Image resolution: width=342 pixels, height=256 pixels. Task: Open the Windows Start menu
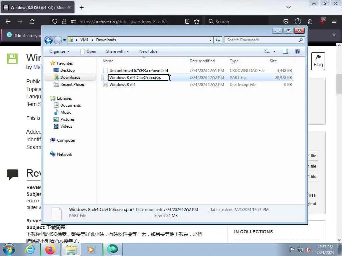(9, 249)
